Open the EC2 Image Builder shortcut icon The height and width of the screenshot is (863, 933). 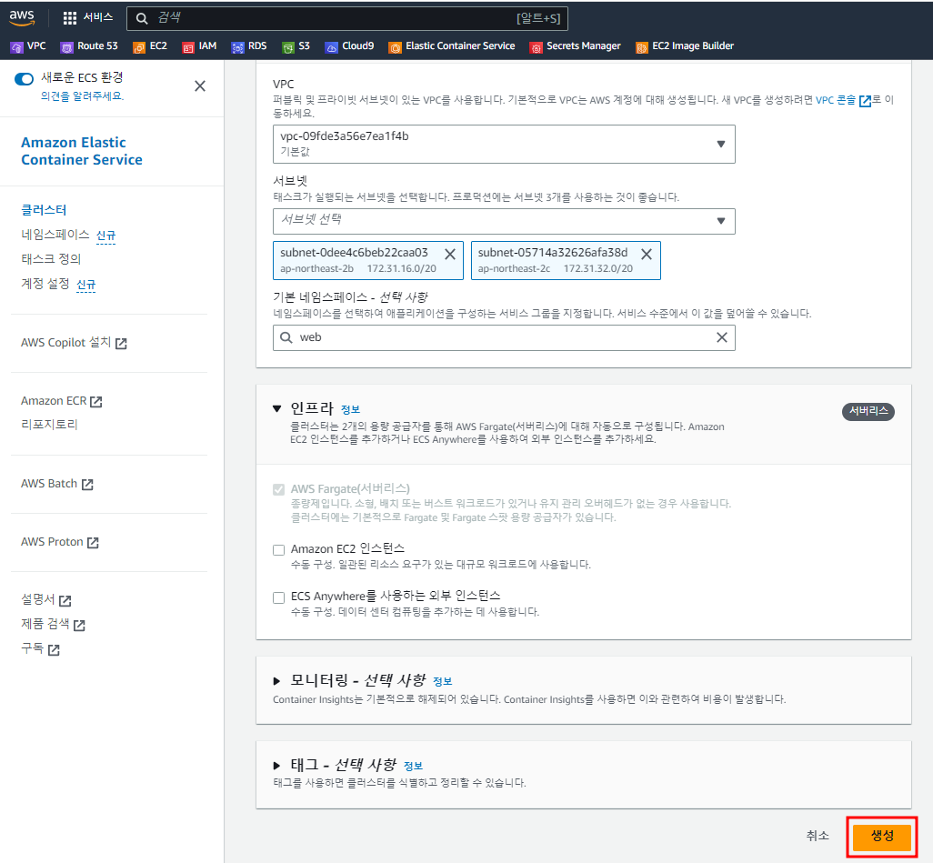tap(641, 47)
